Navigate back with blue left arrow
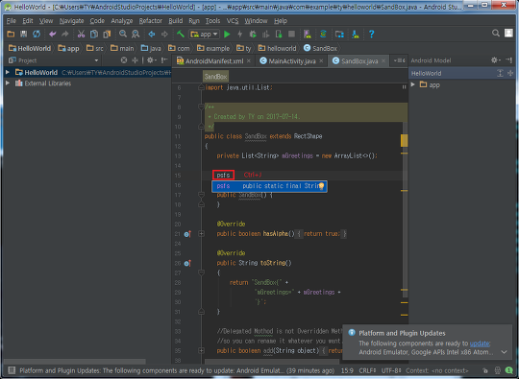Viewport: 519px width, 379px height. click(x=152, y=34)
